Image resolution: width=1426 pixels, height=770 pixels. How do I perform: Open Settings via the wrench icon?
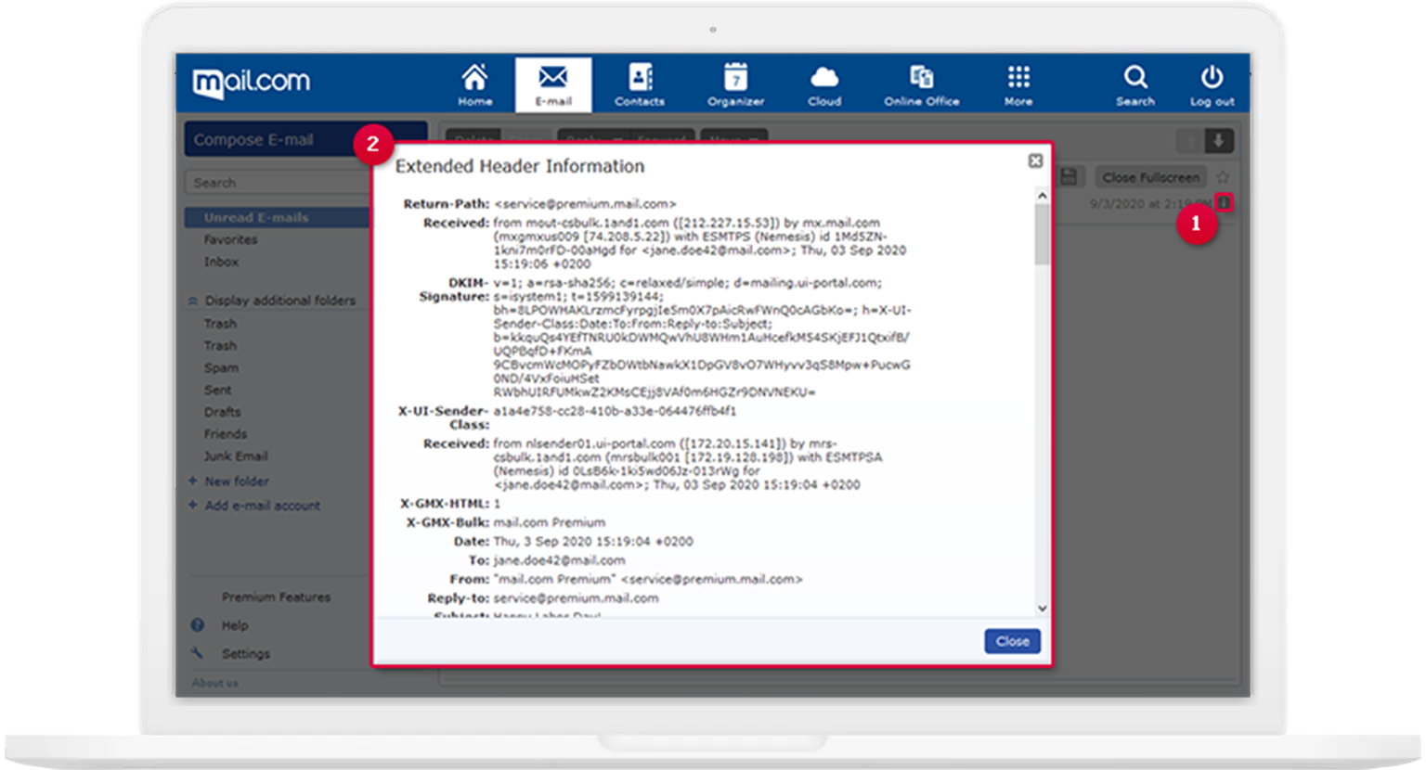pyautogui.click(x=197, y=653)
